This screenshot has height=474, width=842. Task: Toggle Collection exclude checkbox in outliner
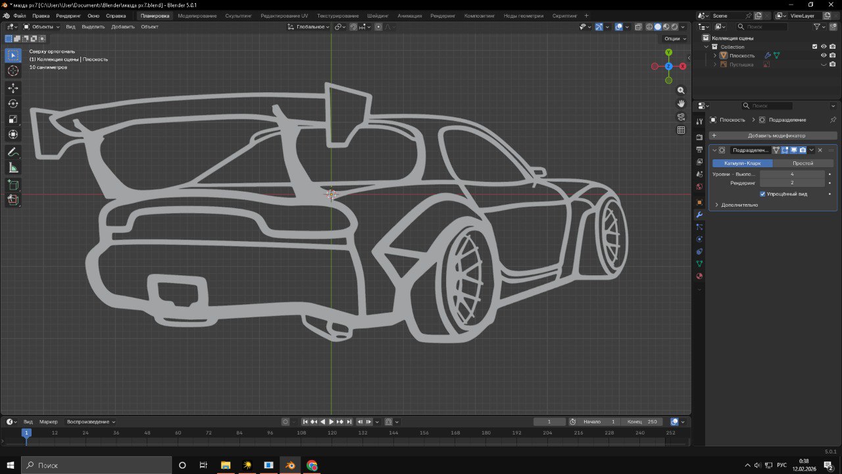tap(815, 47)
